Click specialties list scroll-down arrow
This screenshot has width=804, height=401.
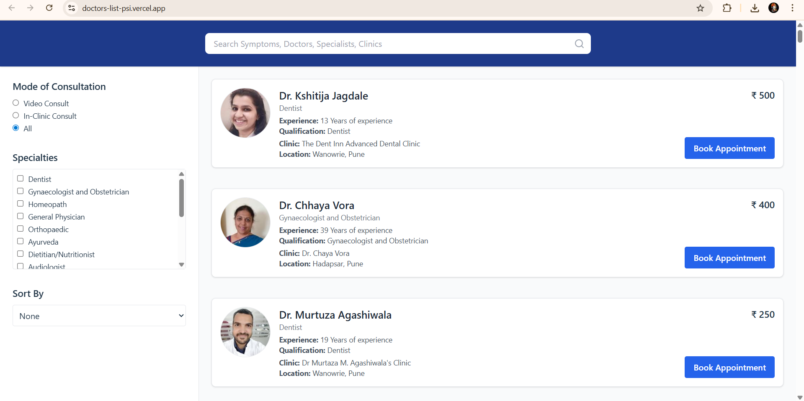181,264
